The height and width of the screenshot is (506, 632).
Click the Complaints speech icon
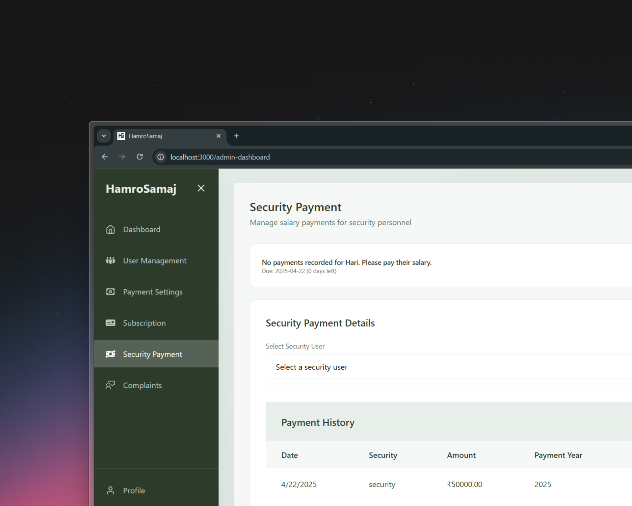coord(110,385)
